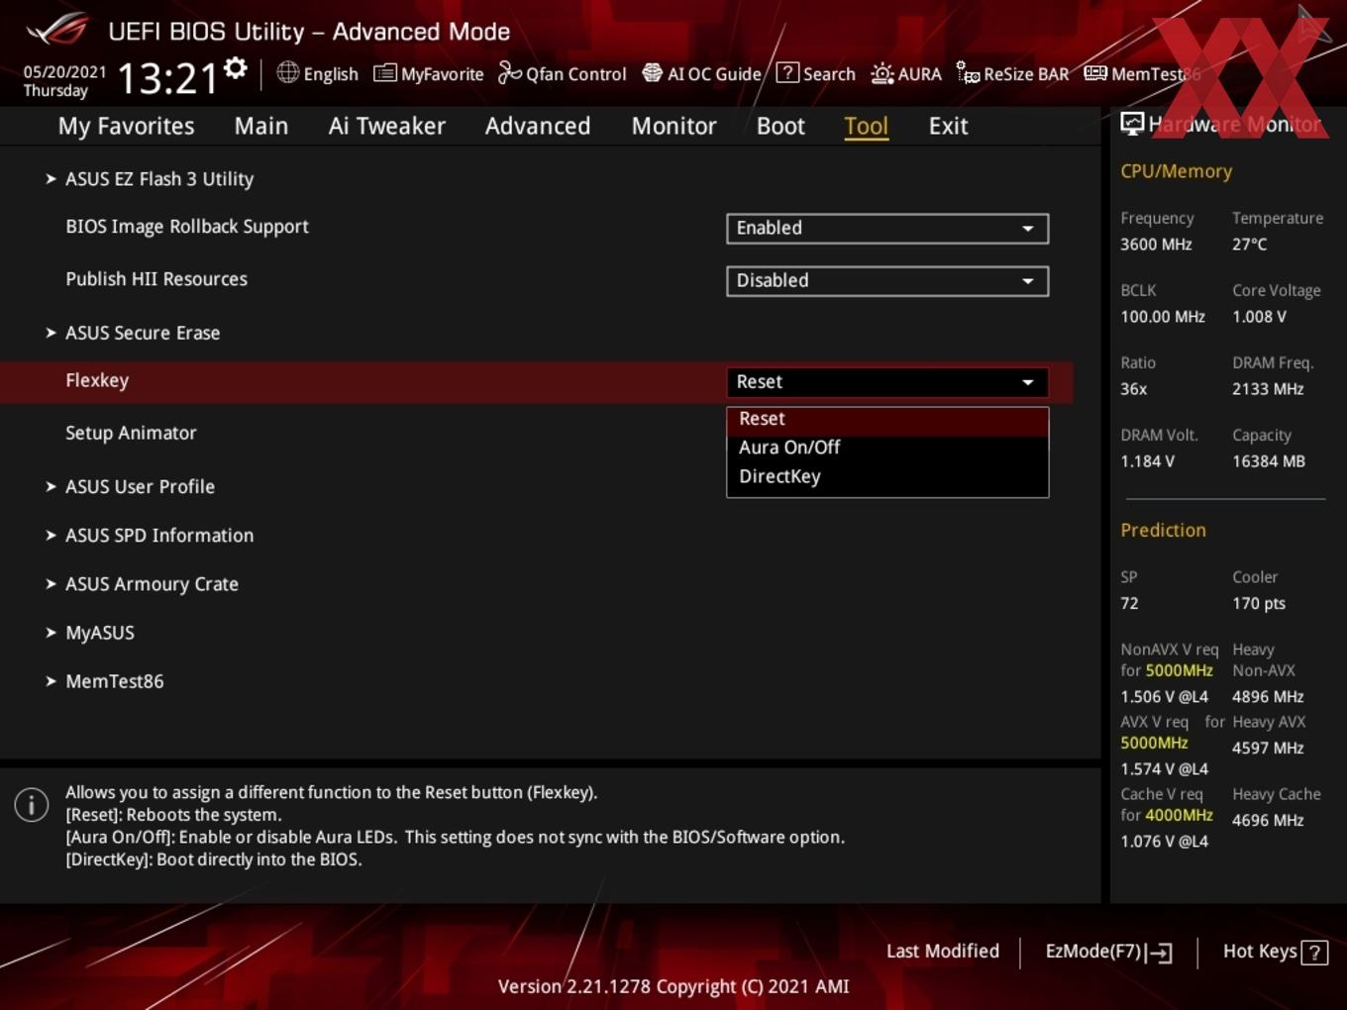Click the Search question mark icon
The width and height of the screenshot is (1347, 1010).
pyautogui.click(x=787, y=72)
